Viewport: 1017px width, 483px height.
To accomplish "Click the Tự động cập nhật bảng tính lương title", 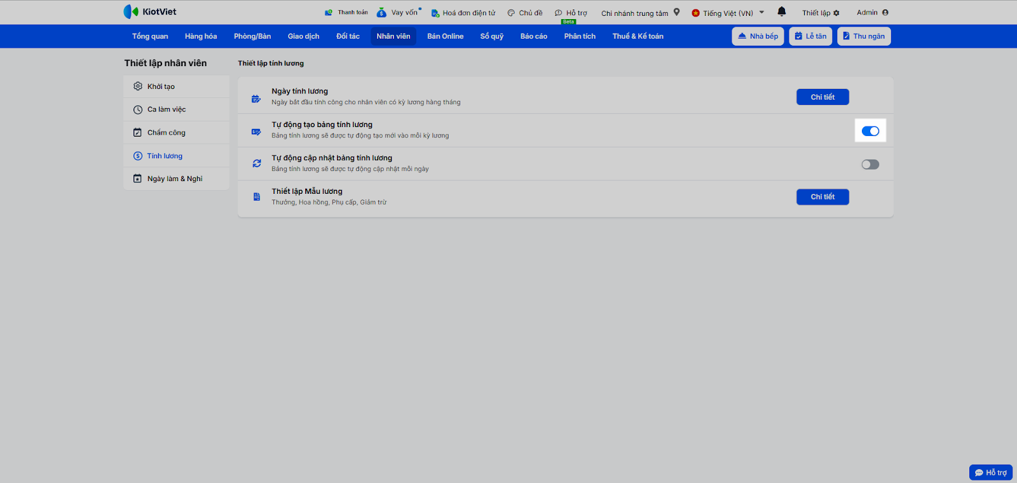I will pos(332,158).
